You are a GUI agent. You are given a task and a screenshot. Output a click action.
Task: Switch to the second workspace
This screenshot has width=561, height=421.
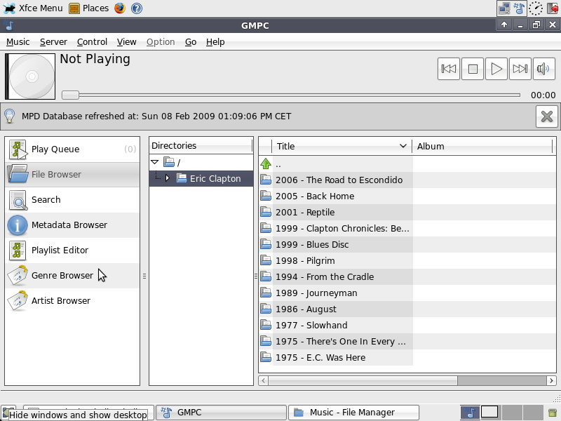click(489, 412)
